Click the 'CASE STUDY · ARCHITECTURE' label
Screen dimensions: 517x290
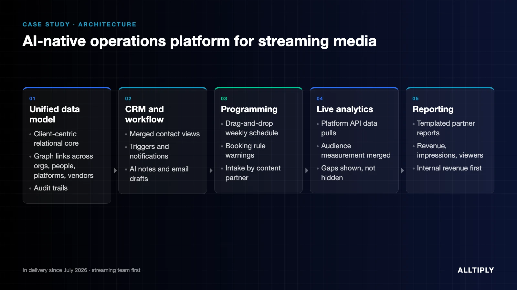click(x=79, y=24)
